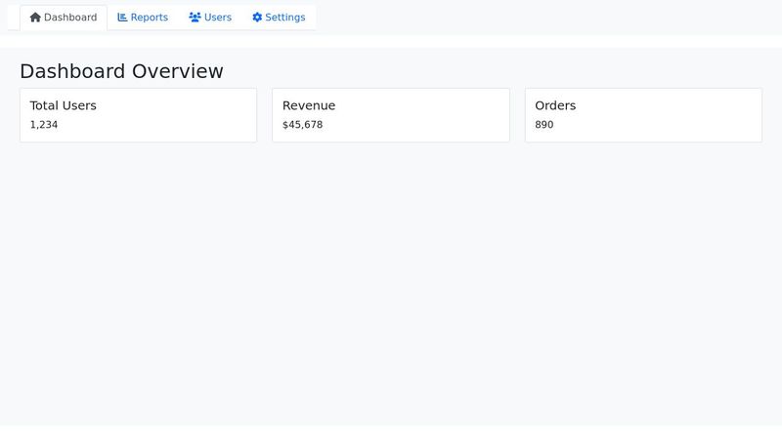This screenshot has height=439, width=782.
Task: Click the gear icon beside Settings
Action: tap(257, 18)
